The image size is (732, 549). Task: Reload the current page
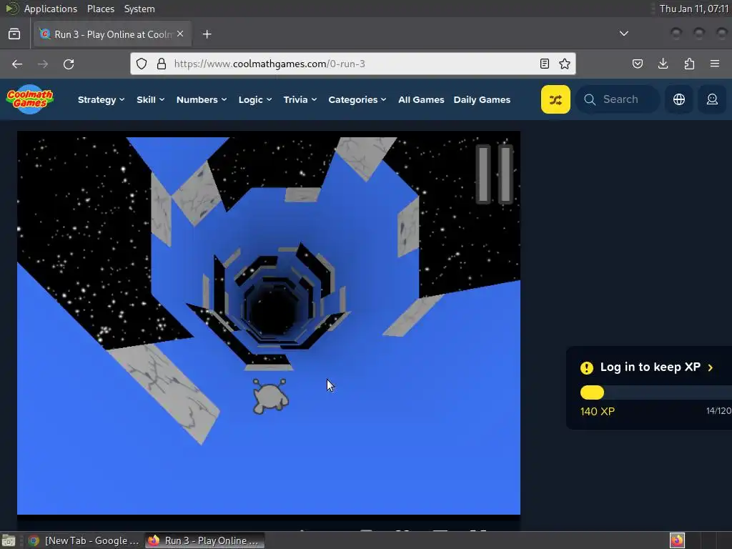(69, 64)
